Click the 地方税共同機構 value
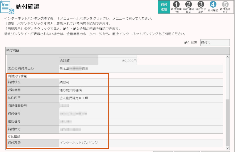The height and width of the screenshot is (152, 235). (70, 90)
